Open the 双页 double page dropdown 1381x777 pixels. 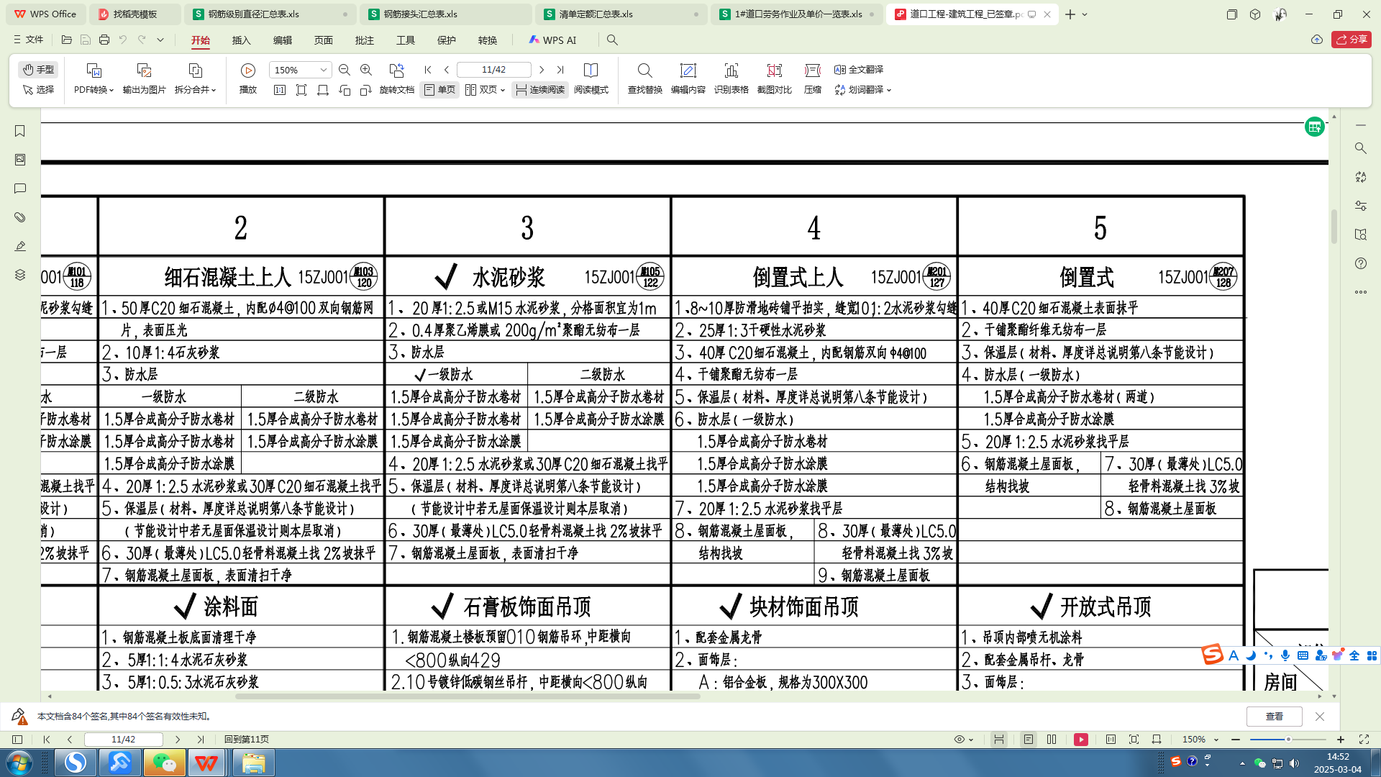point(485,90)
